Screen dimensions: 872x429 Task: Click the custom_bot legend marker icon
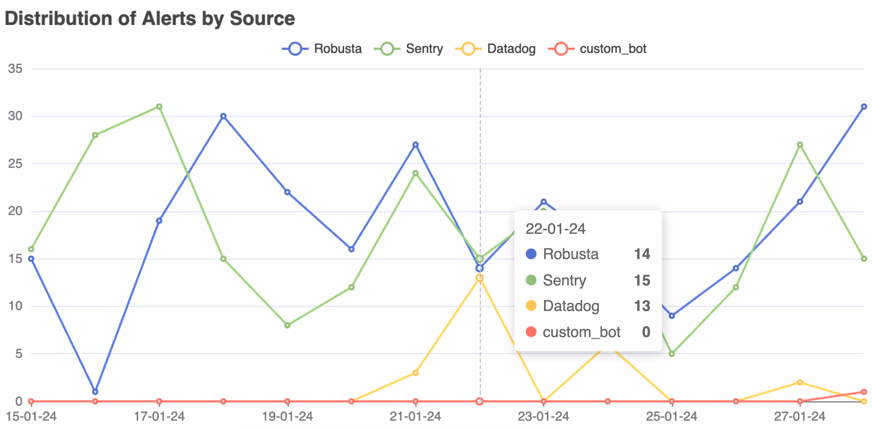tap(561, 49)
